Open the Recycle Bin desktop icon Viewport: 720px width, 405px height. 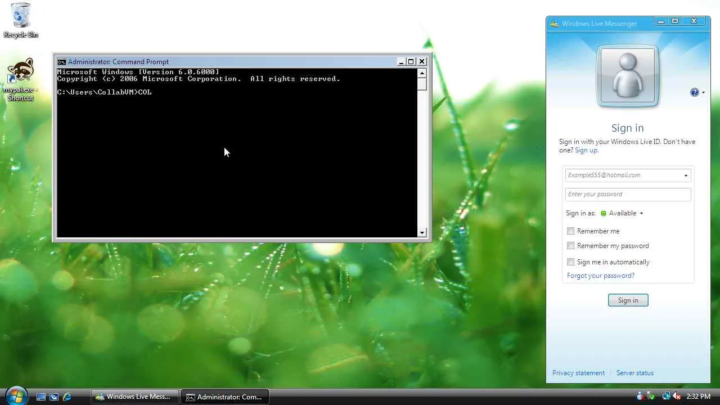tap(21, 20)
